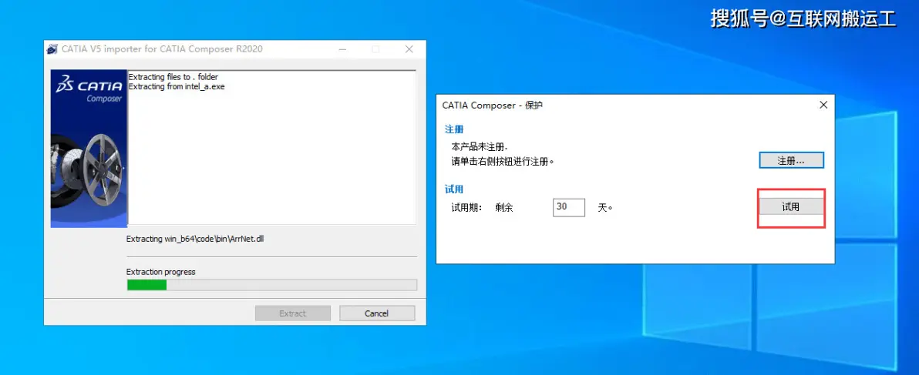Click the 'Extracting files to . folder' log line
Viewport: 919px width, 375px height.
click(173, 77)
